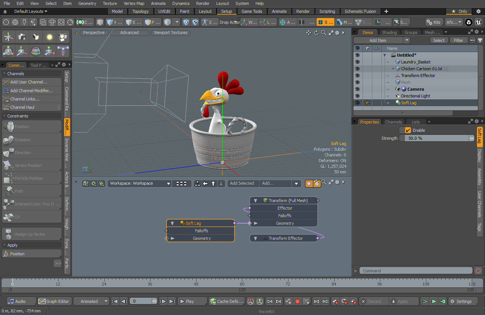Hide the Laundry_Basket item visibility
The width and height of the screenshot is (485, 315).
[x=357, y=62]
